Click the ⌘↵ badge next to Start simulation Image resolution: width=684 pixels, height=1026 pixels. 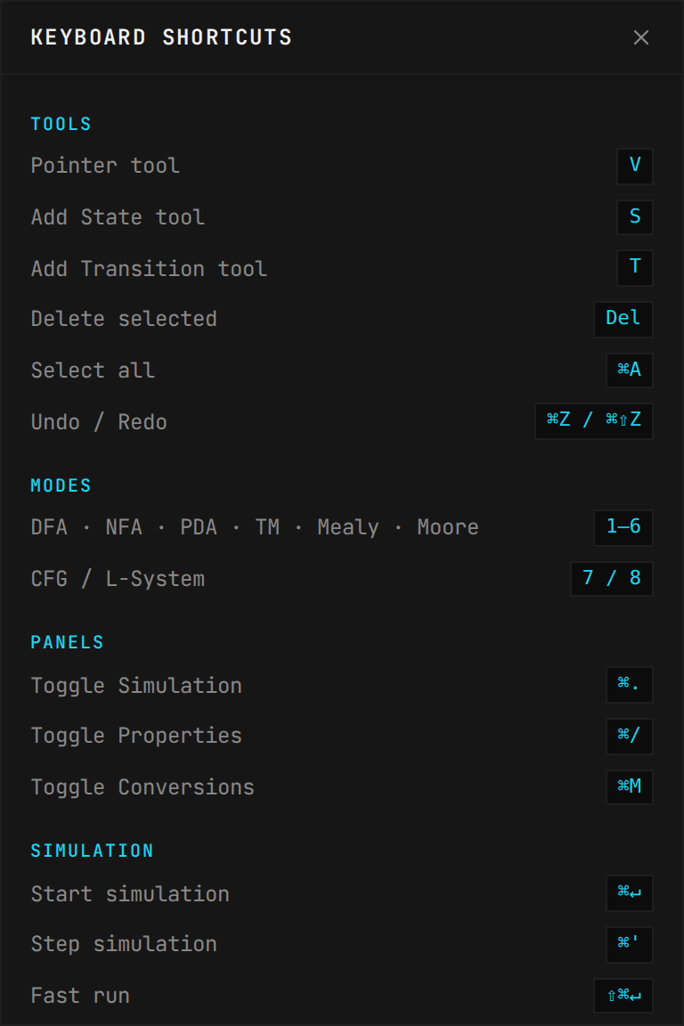click(628, 893)
